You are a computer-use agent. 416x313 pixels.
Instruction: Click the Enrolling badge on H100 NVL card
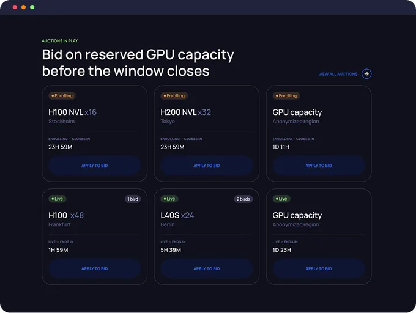click(x=62, y=96)
